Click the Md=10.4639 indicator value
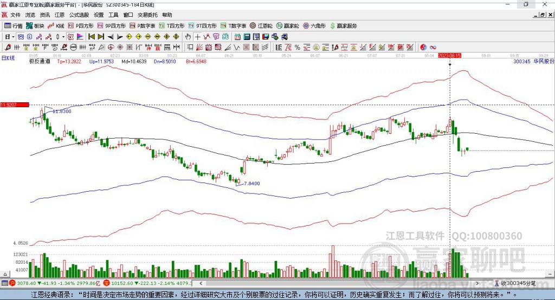 pyautogui.click(x=134, y=61)
